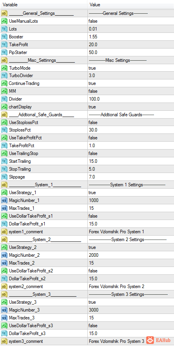This screenshot has height=346, width=174.
Task: Select the DollarTakeProfit_s1 variable name
Action: [27, 224]
